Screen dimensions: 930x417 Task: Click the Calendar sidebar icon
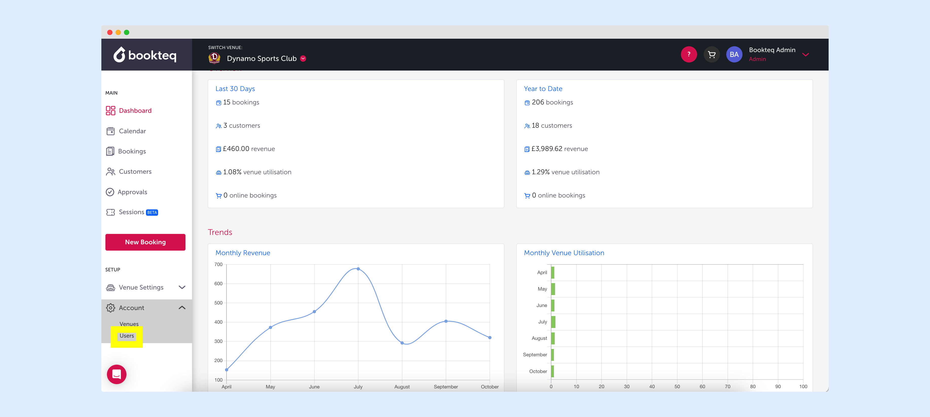point(110,131)
